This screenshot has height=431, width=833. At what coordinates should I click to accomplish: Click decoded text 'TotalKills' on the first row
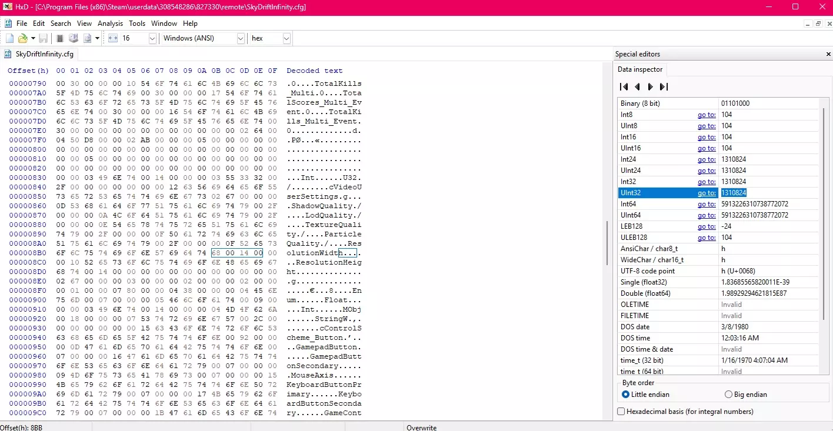click(338, 84)
